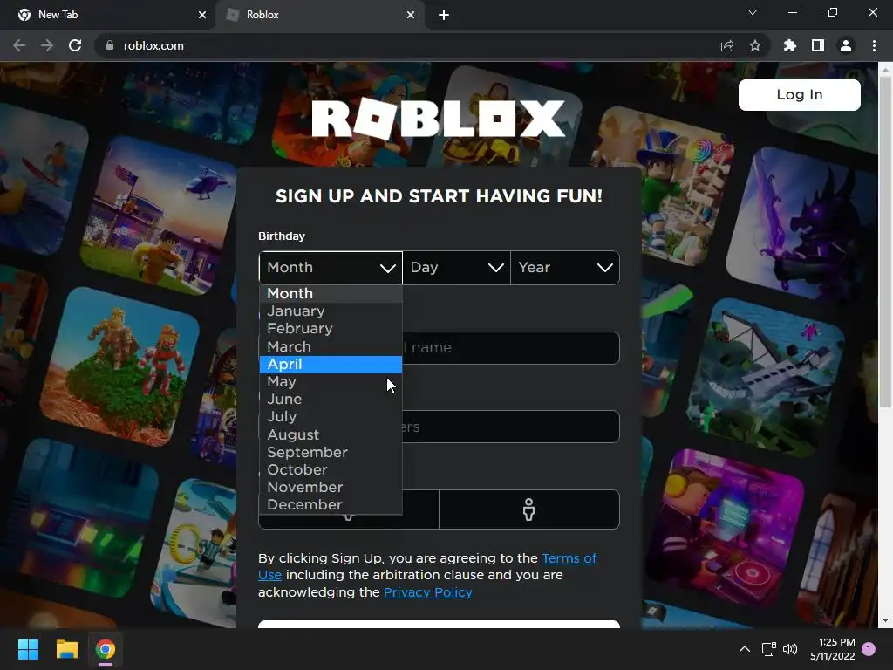Open the notification count badge
Viewport: 893px width, 670px height.
(x=869, y=649)
